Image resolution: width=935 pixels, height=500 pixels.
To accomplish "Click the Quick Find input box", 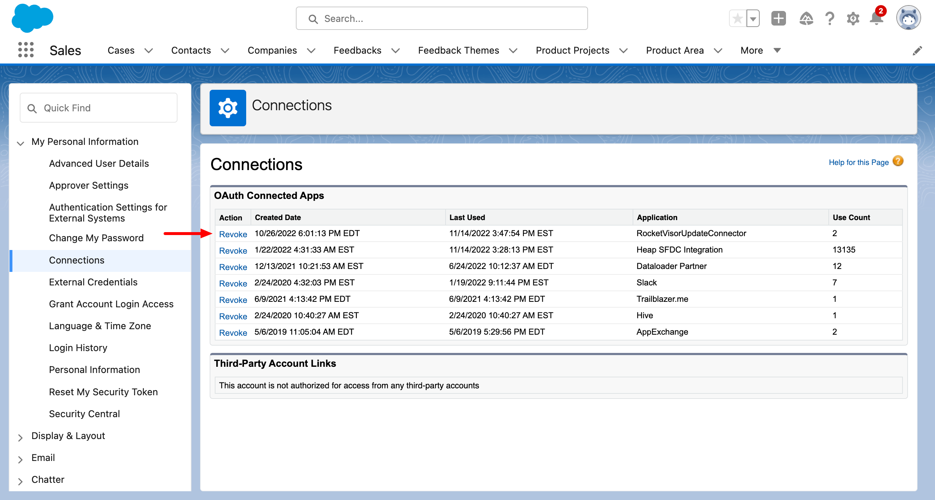I will pos(99,108).
